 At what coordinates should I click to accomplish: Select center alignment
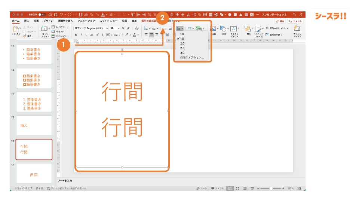tap(151, 35)
